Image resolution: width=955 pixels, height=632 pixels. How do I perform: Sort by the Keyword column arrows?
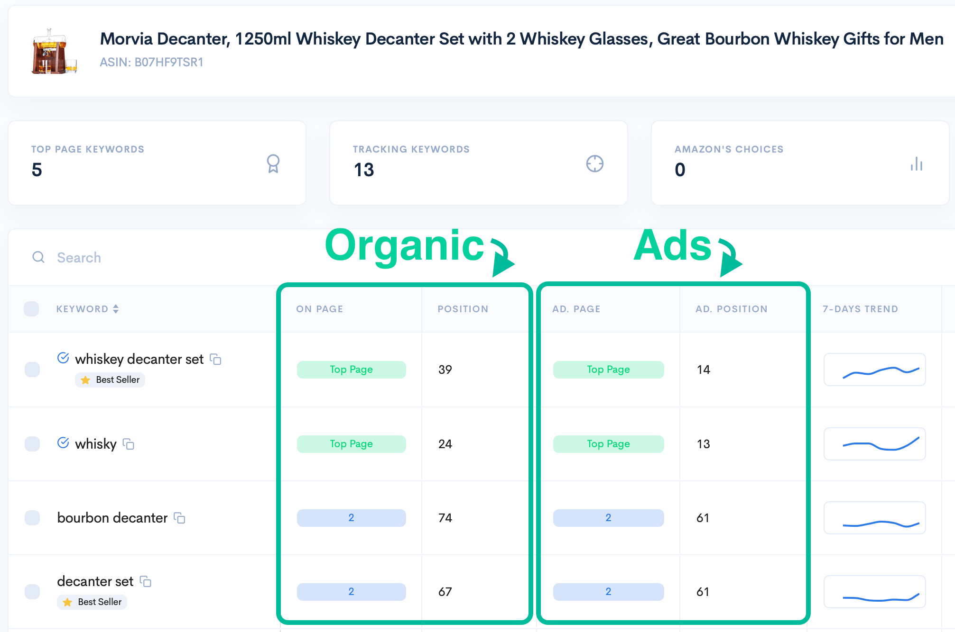coord(116,309)
